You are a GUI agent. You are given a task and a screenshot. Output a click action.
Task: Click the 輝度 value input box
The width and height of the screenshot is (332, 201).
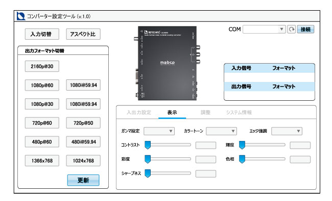(x=300, y=146)
